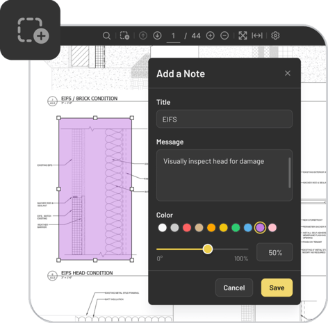The width and height of the screenshot is (328, 323).
Task: Open viewer settings gear icon
Action: tap(275, 35)
